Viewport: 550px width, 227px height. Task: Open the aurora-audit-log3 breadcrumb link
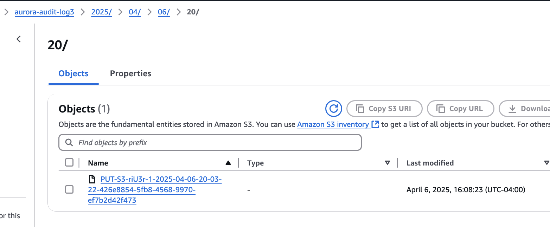[x=44, y=12]
